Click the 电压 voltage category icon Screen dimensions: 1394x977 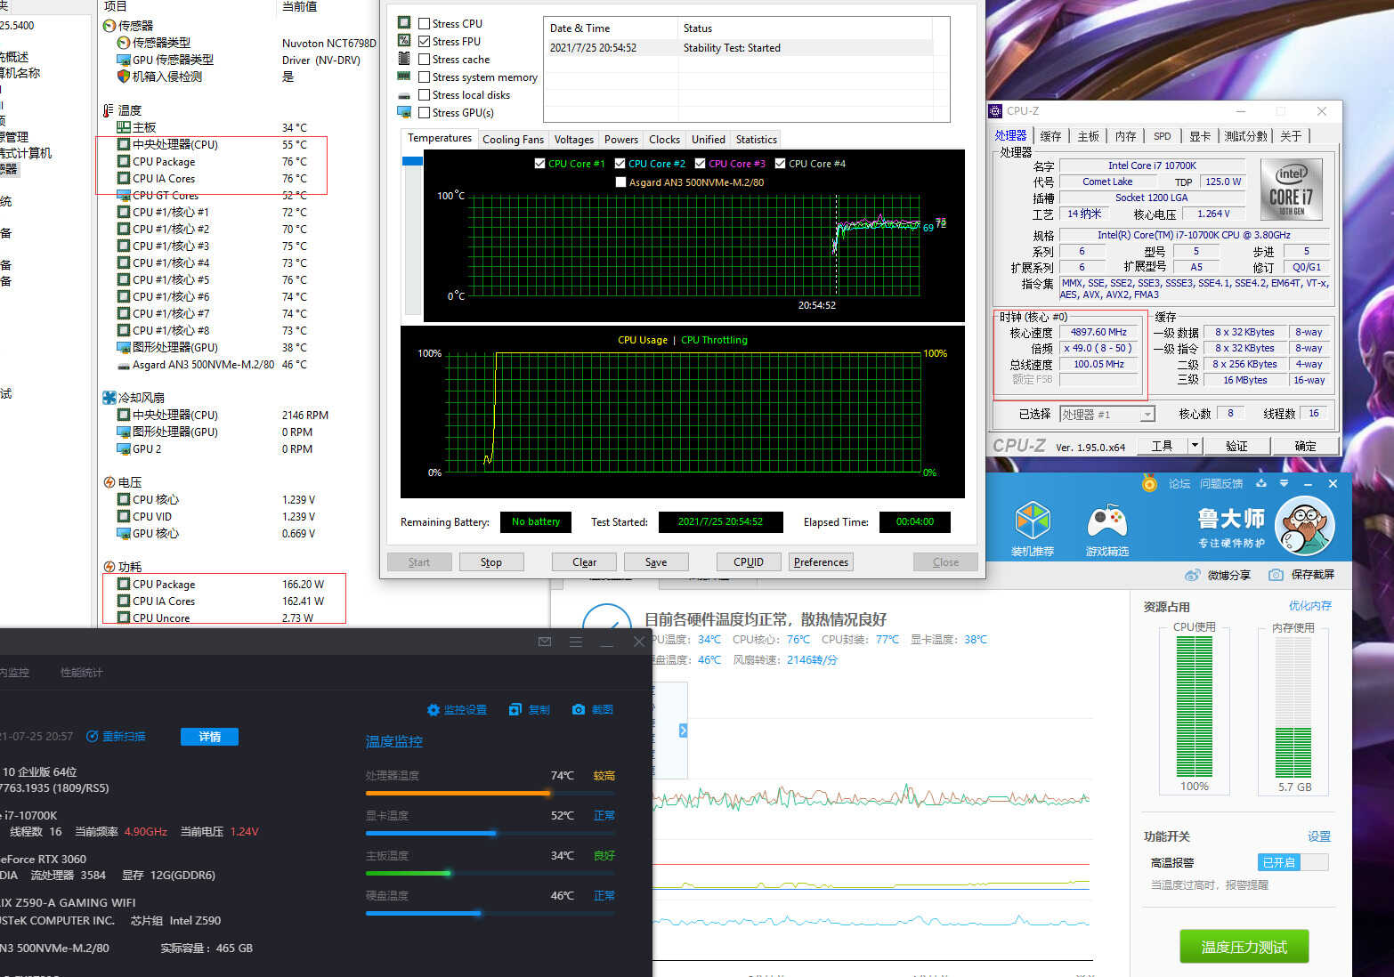click(x=109, y=482)
